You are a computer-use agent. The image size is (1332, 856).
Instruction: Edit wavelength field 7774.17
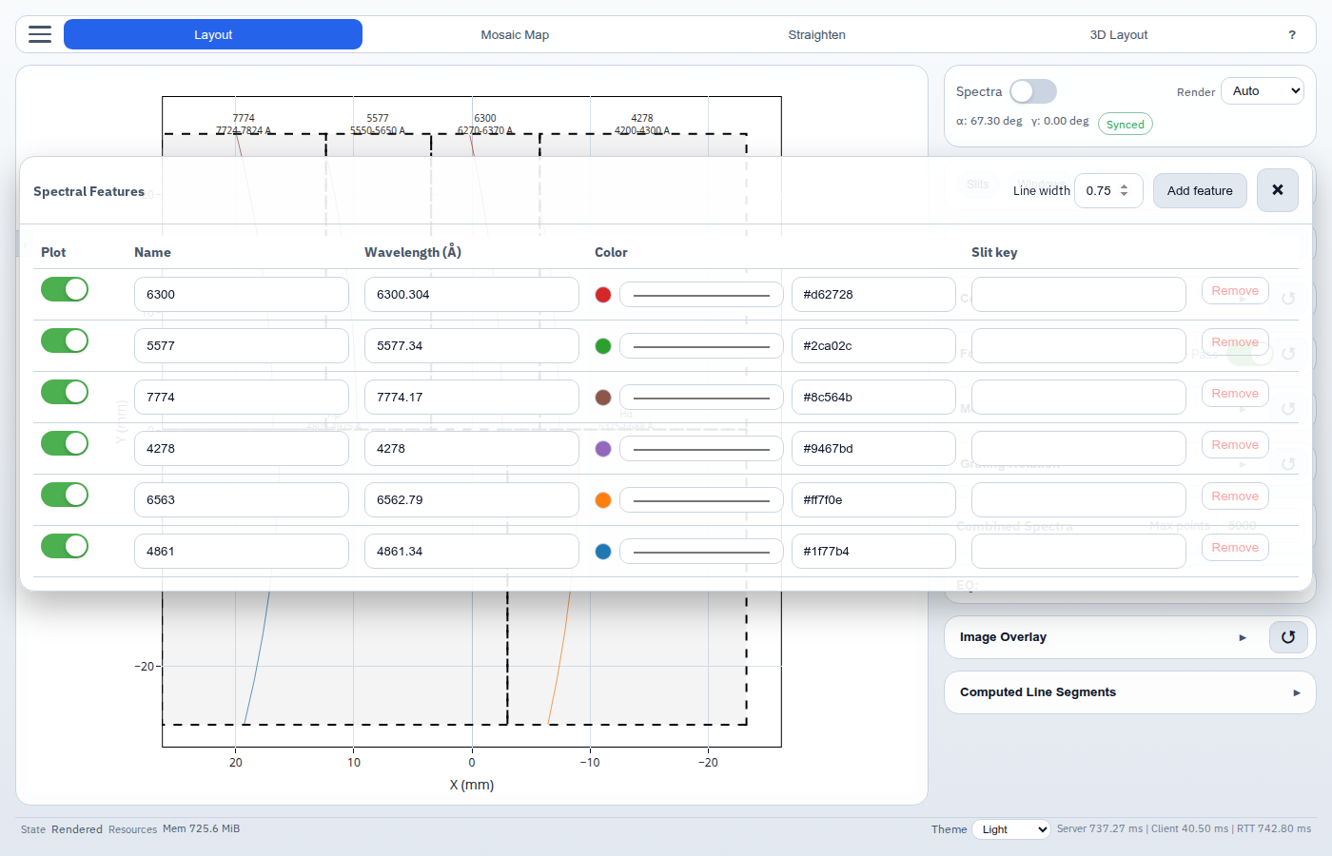(472, 398)
